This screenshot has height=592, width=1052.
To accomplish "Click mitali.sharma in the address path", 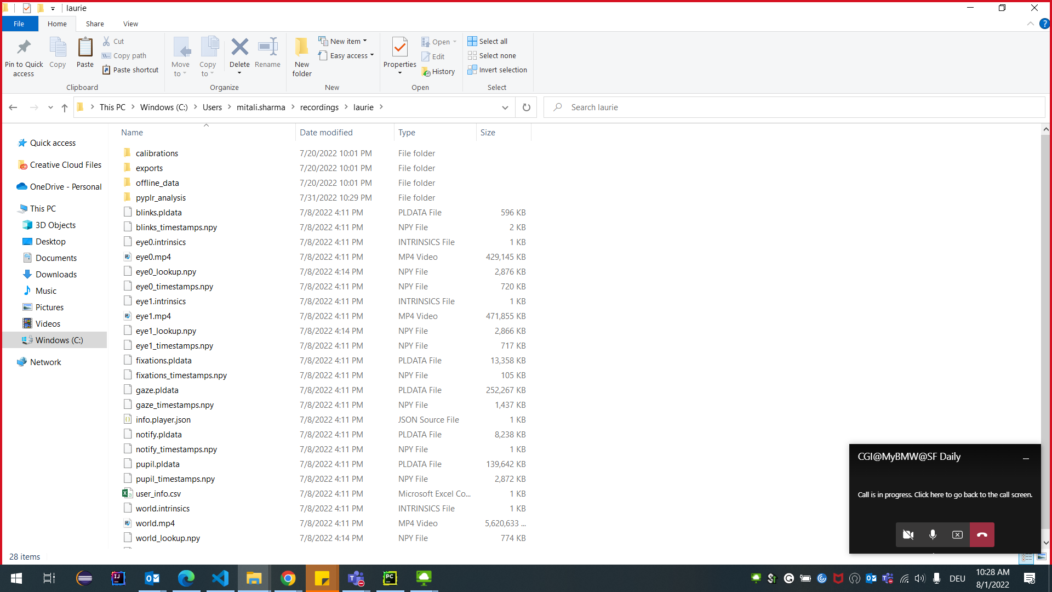I will (261, 107).
